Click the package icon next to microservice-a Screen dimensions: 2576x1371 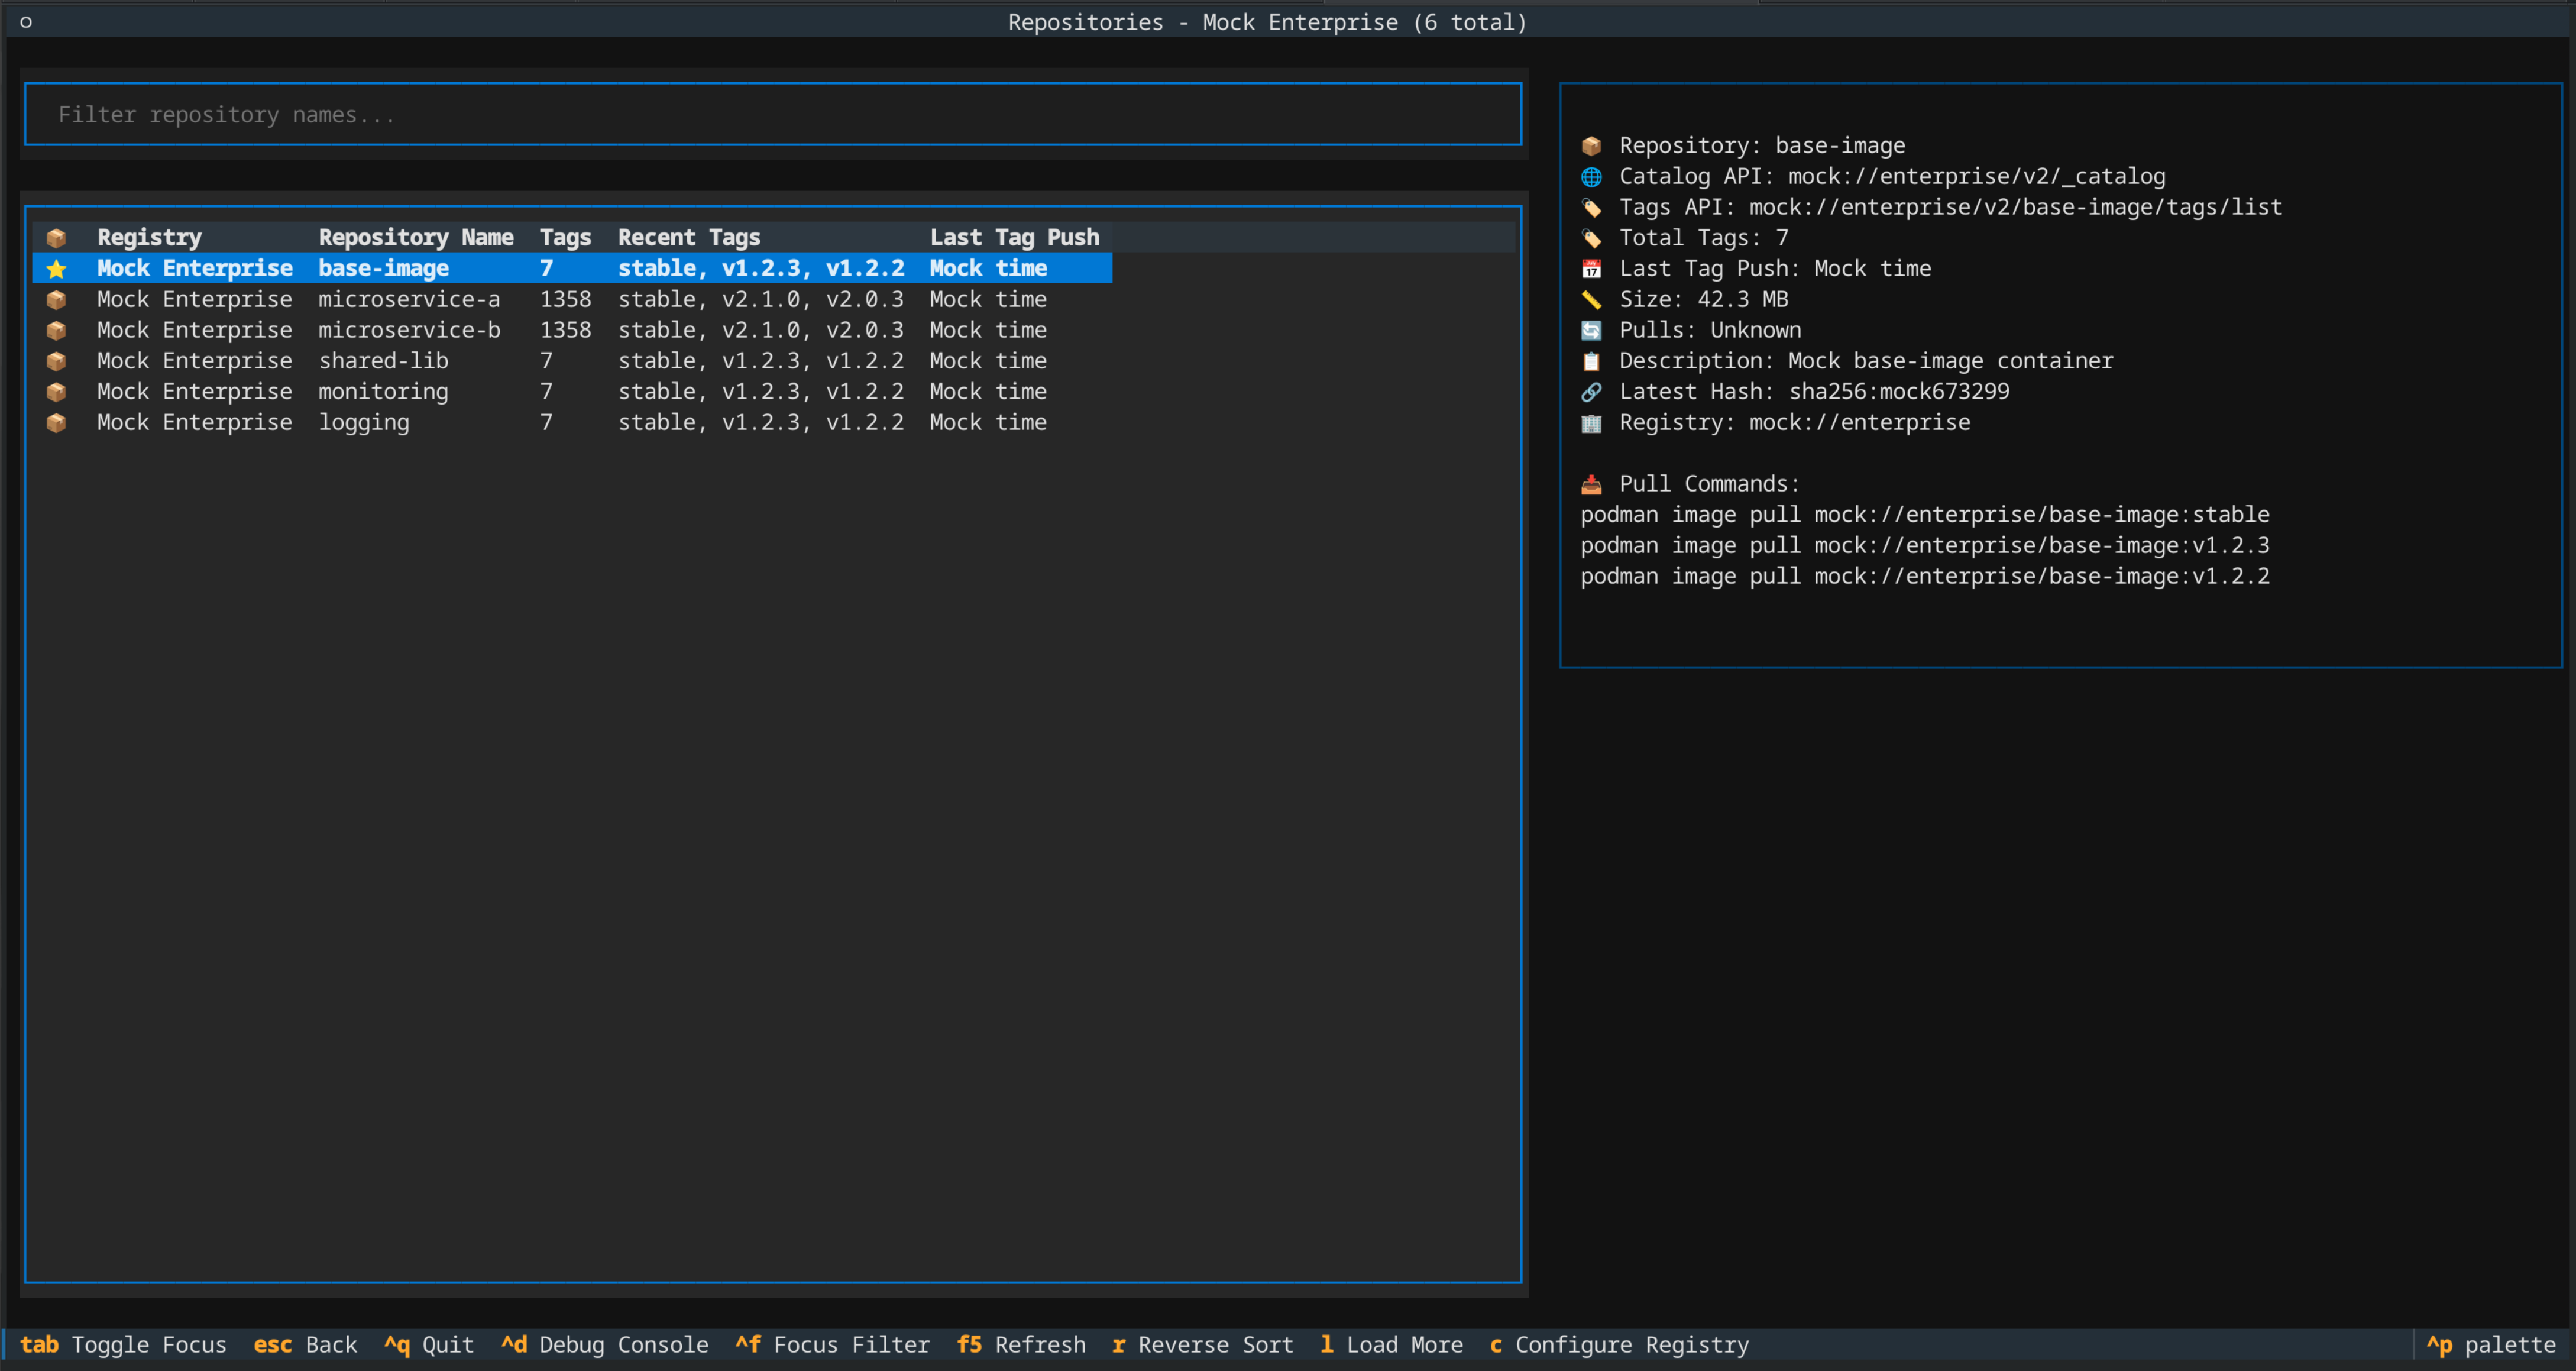pyautogui.click(x=56, y=299)
